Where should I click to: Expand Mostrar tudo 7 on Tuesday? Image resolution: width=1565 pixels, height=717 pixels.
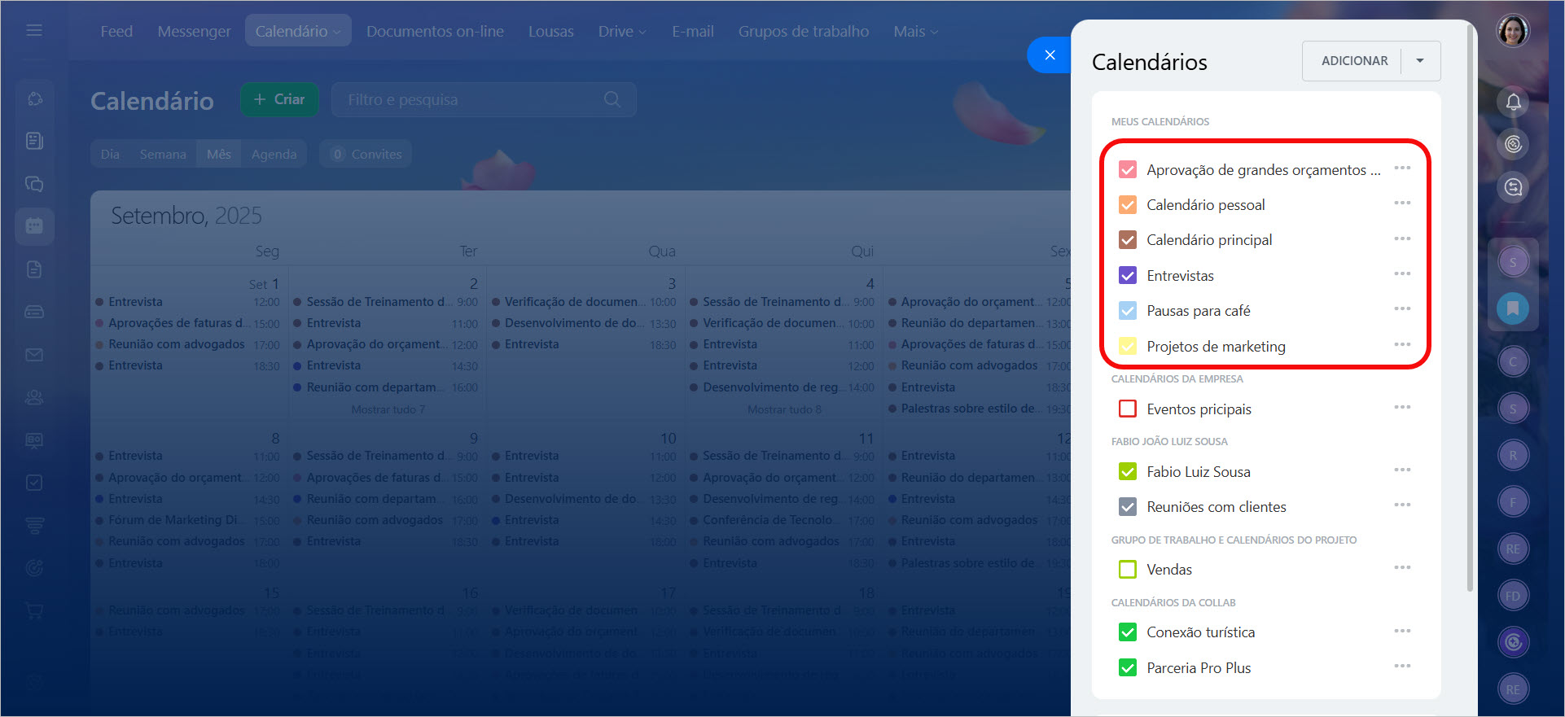[x=388, y=409]
